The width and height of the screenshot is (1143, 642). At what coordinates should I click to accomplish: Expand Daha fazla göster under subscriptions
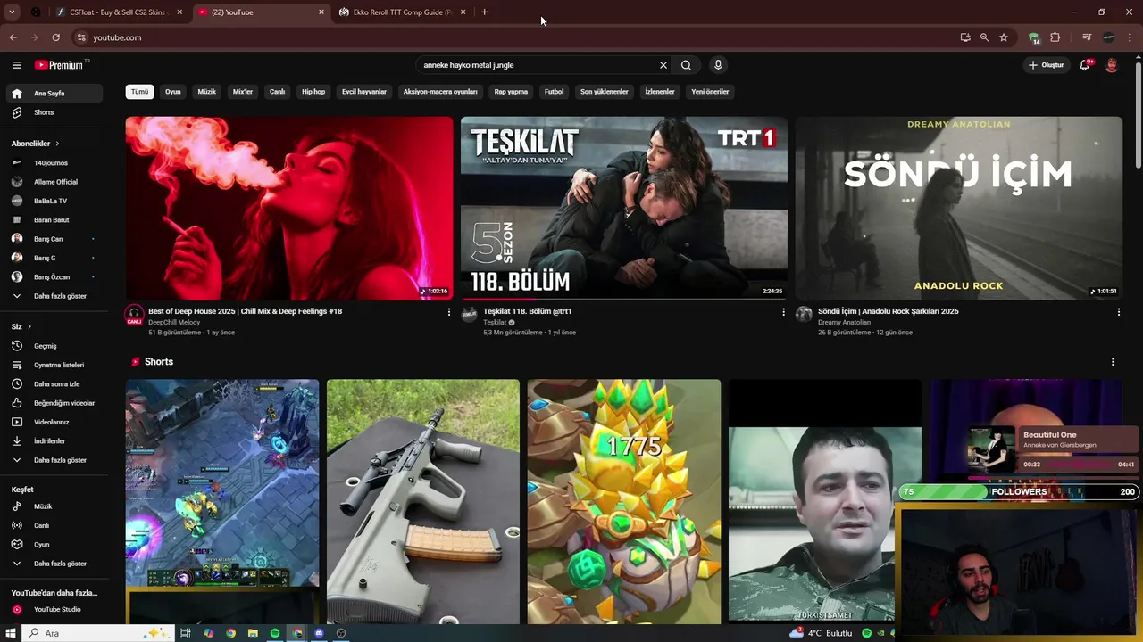54,296
